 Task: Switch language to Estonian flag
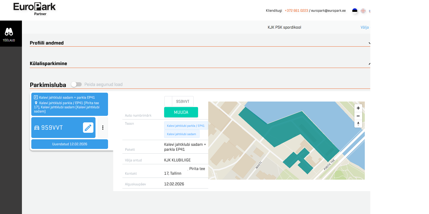pyautogui.click(x=355, y=11)
